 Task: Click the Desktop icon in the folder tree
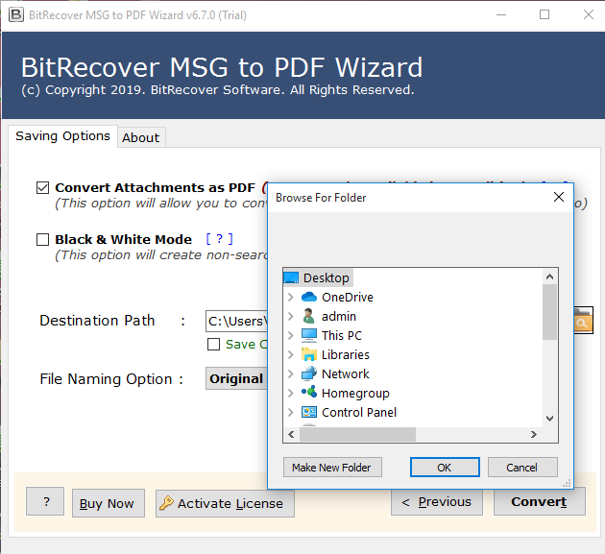click(x=291, y=277)
